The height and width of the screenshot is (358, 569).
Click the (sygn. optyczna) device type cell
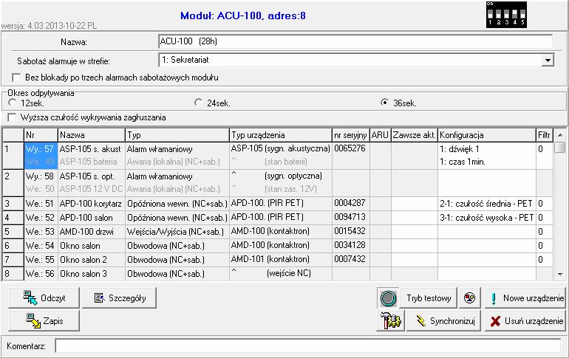281,176
